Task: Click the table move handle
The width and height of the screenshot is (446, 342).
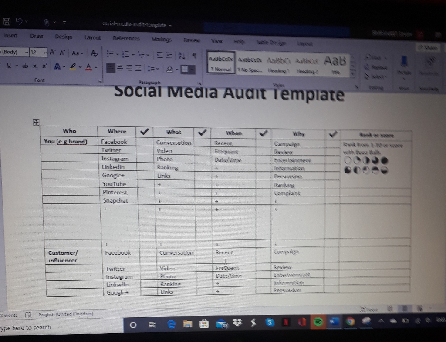Action: 36,122
